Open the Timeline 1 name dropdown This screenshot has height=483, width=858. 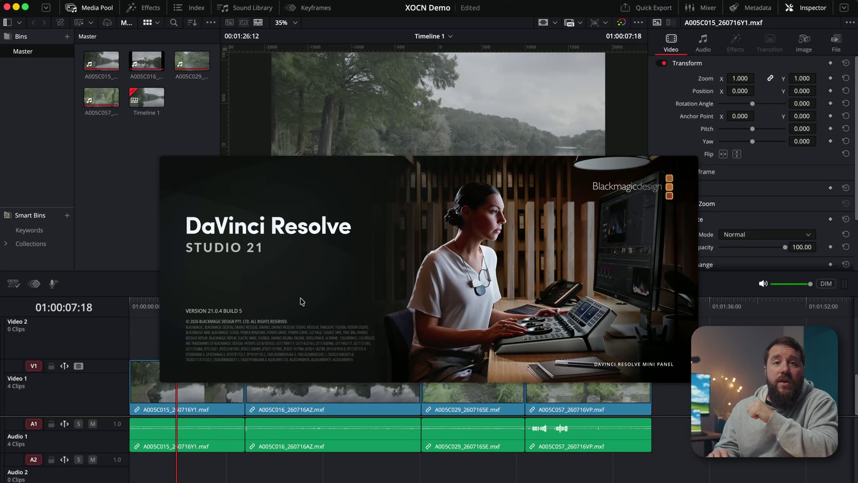coord(433,36)
